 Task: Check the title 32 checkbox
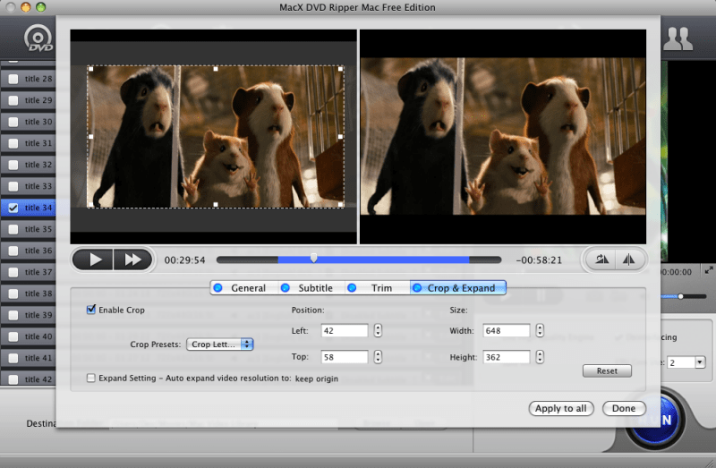[x=13, y=165]
